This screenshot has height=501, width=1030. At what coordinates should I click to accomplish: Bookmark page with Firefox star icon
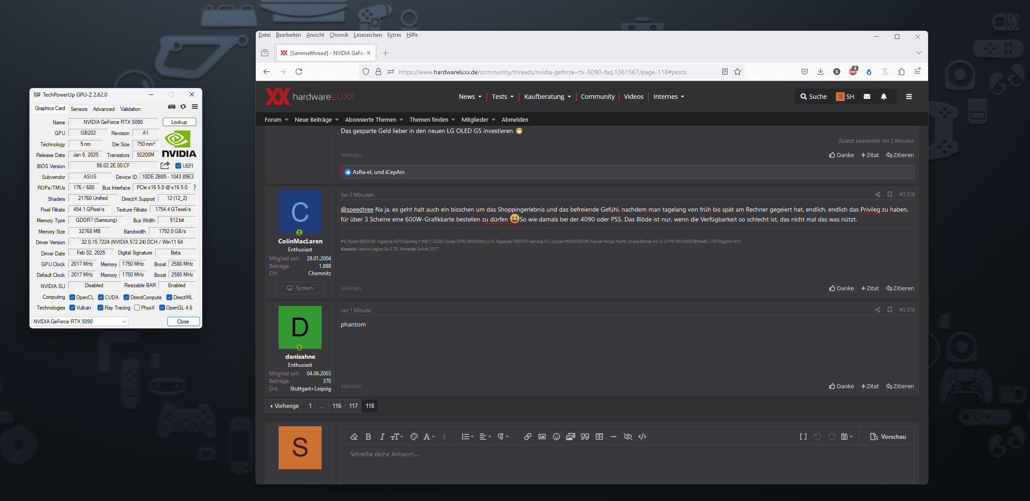(x=738, y=72)
